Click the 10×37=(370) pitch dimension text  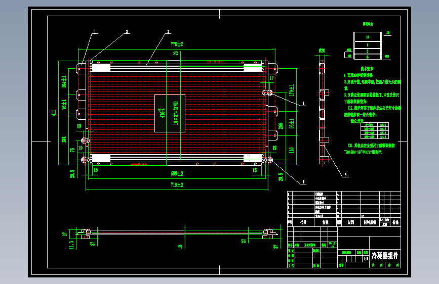coord(176,113)
